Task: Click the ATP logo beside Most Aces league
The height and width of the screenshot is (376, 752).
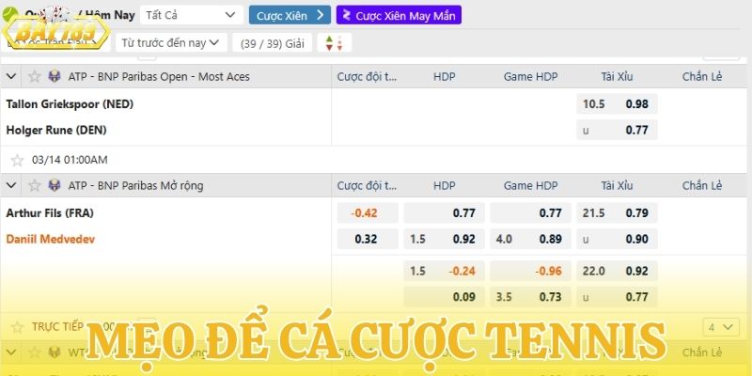Action: tap(55, 76)
